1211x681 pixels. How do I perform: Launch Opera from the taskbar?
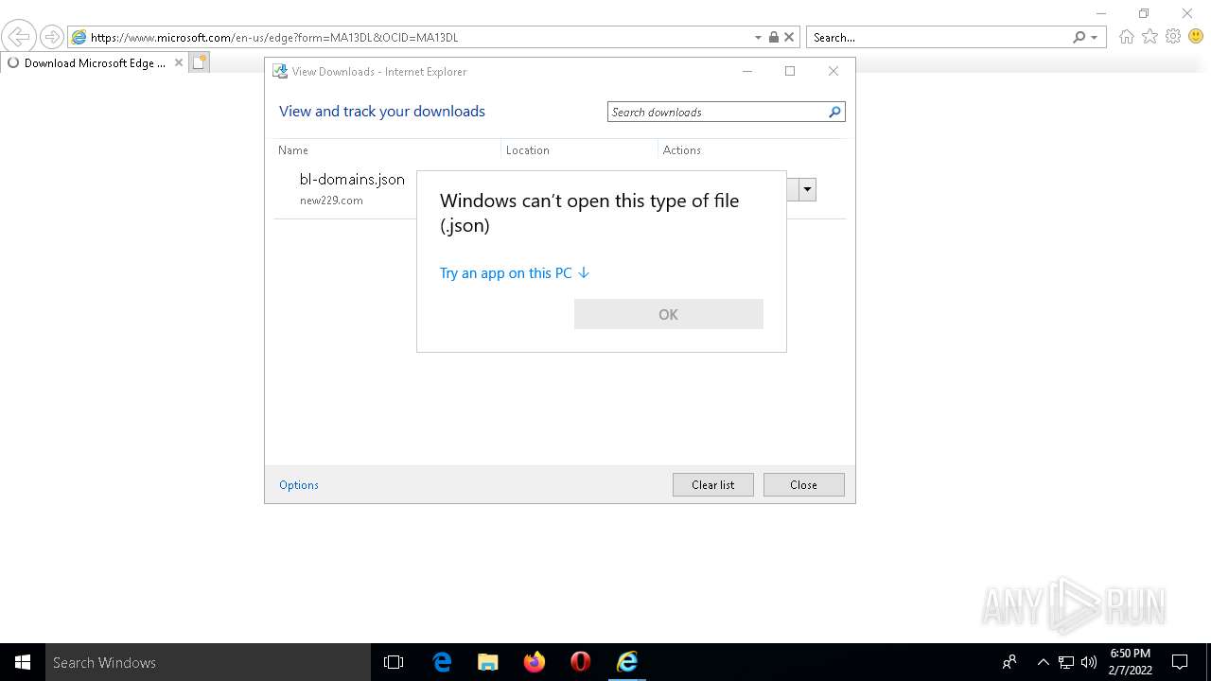(581, 662)
